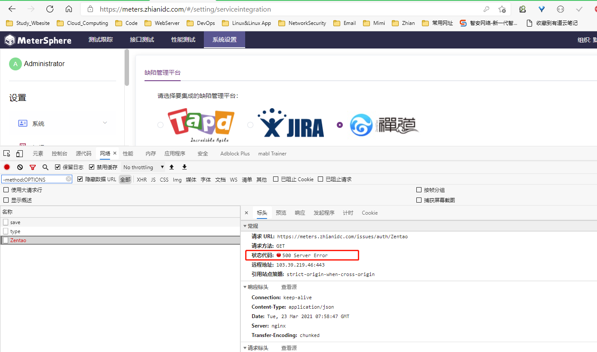This screenshot has height=352, width=597.
Task: Stop recording the network log
Action: click(6, 167)
